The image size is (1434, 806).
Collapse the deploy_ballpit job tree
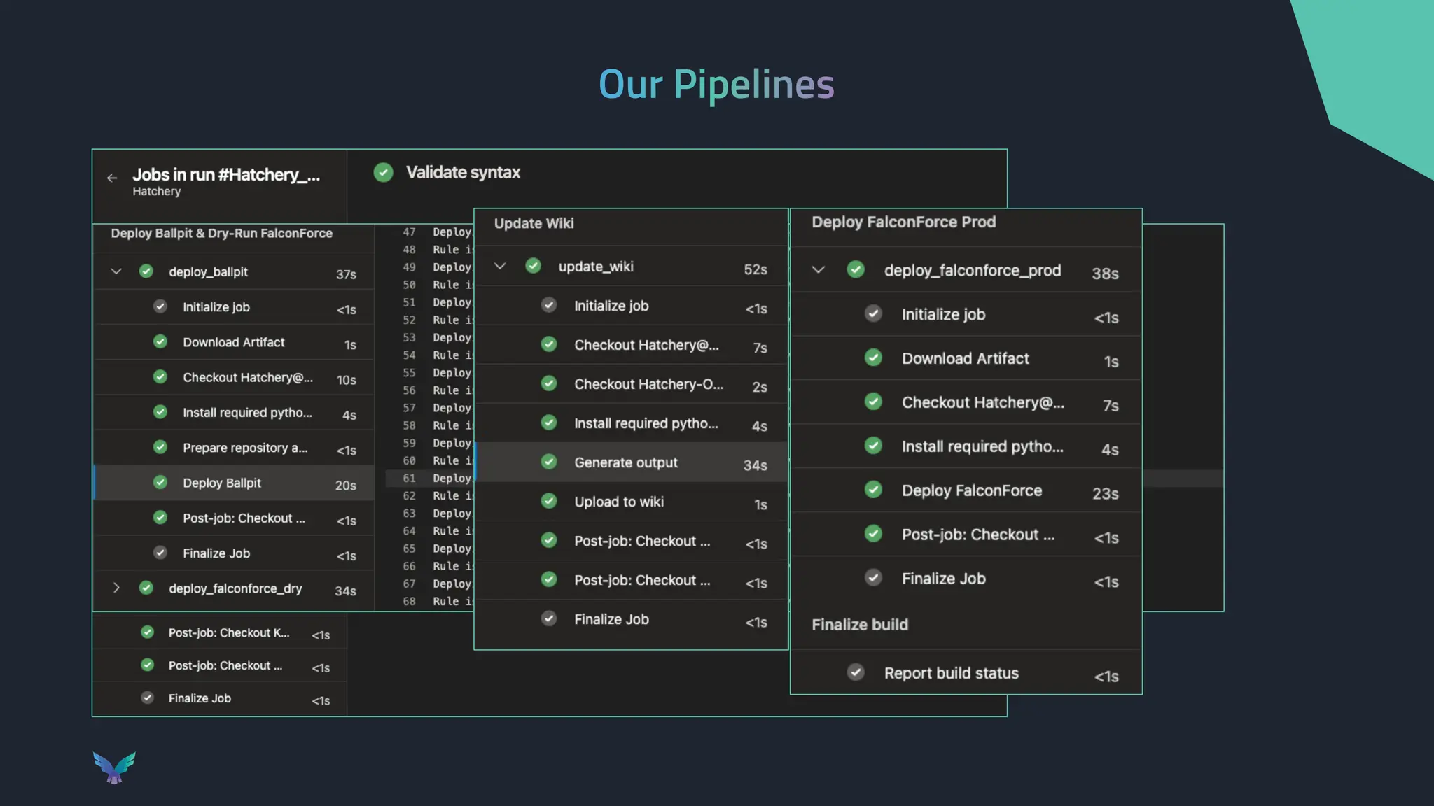[116, 271]
